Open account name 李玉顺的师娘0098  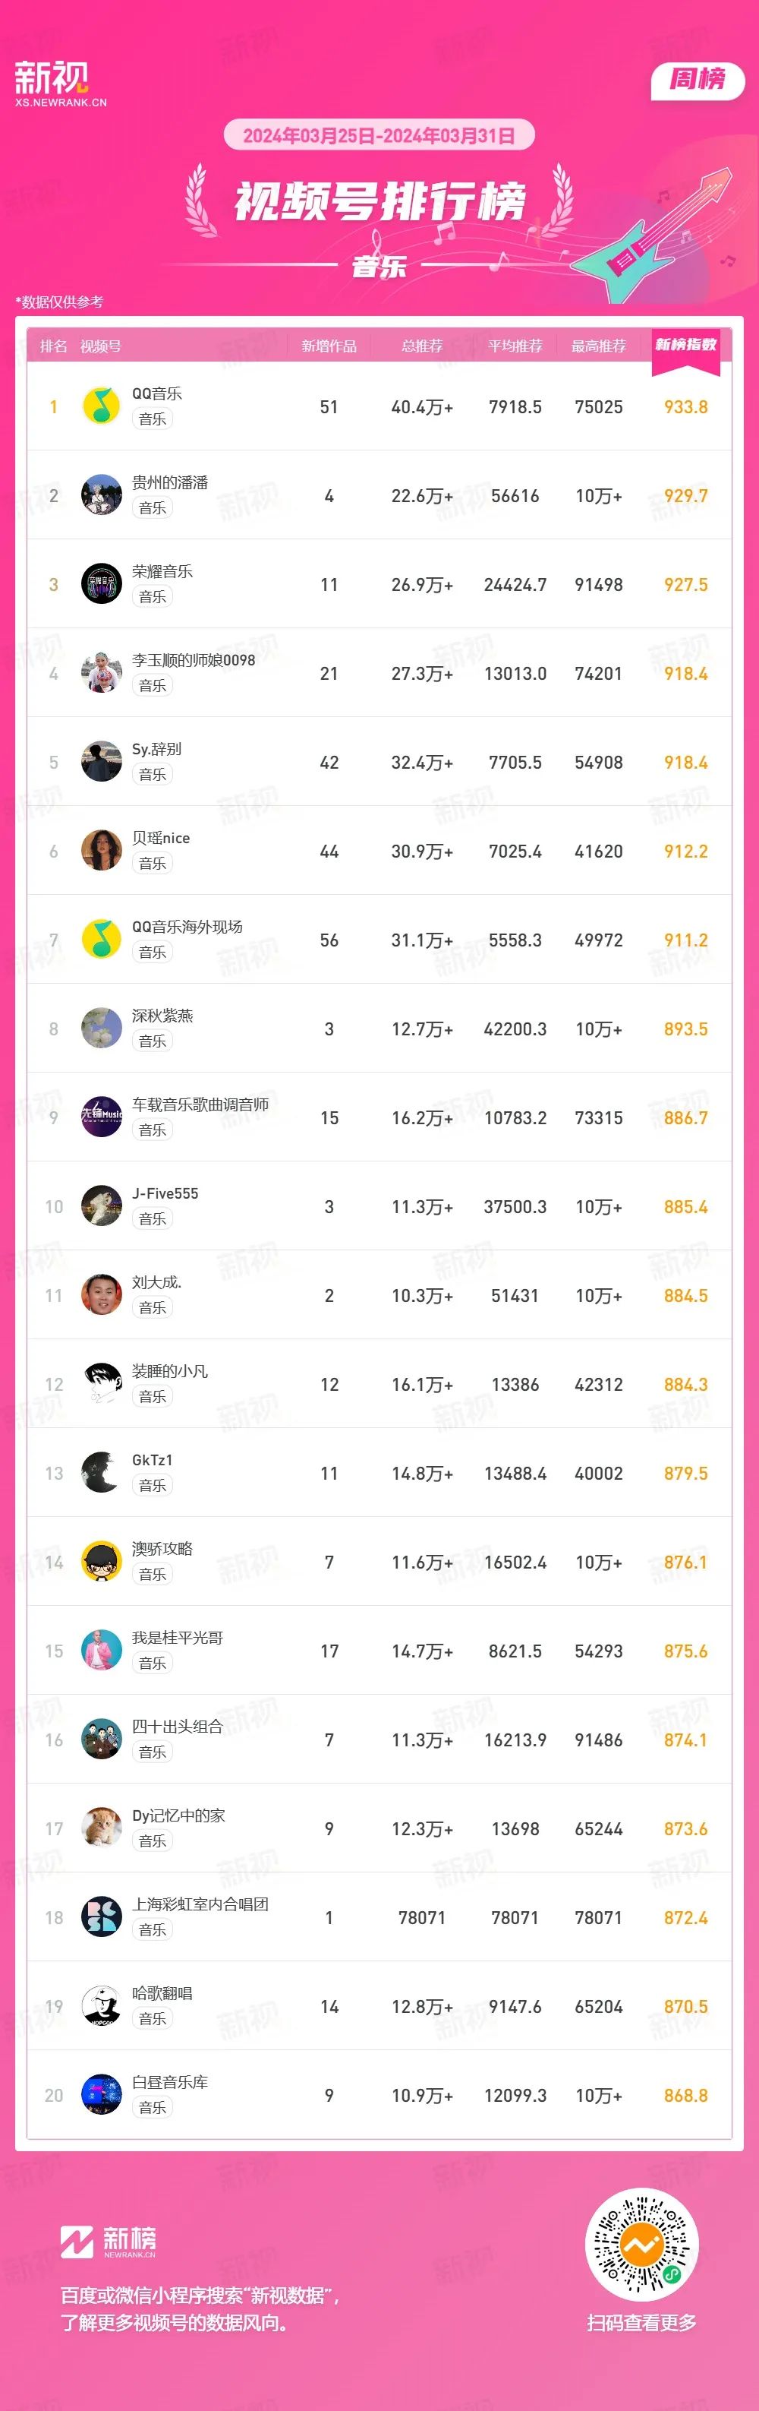pos(194,660)
